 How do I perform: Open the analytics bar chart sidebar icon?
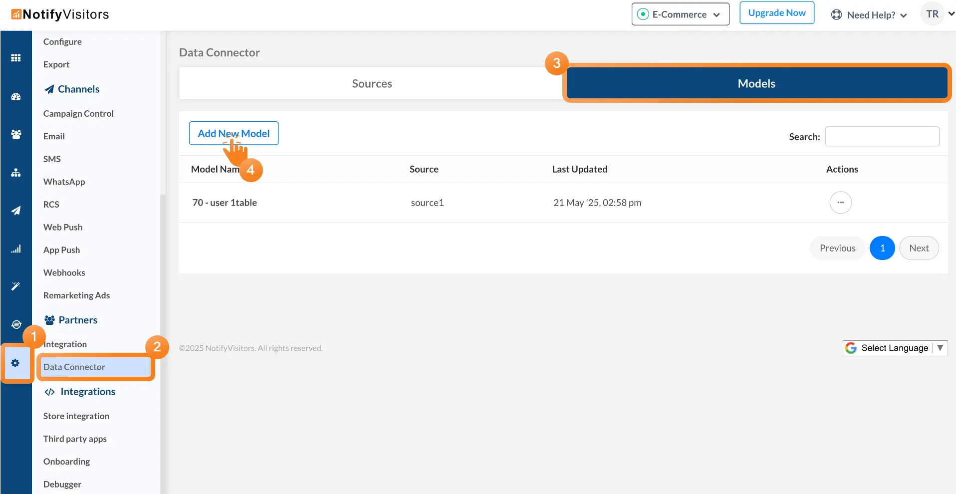tap(16, 249)
